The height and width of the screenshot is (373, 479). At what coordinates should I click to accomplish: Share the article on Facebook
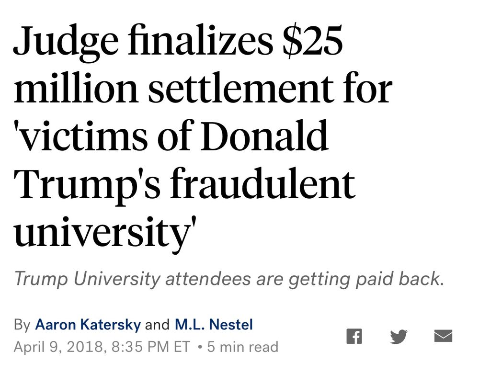tap(354, 336)
